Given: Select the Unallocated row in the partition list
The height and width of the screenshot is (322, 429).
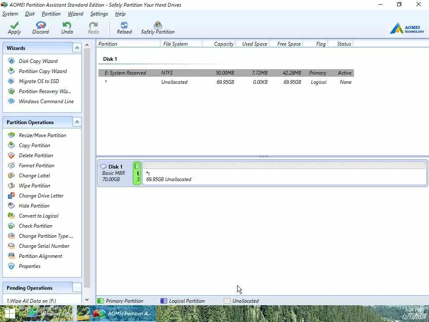Looking at the screenshot, I should tap(226, 82).
